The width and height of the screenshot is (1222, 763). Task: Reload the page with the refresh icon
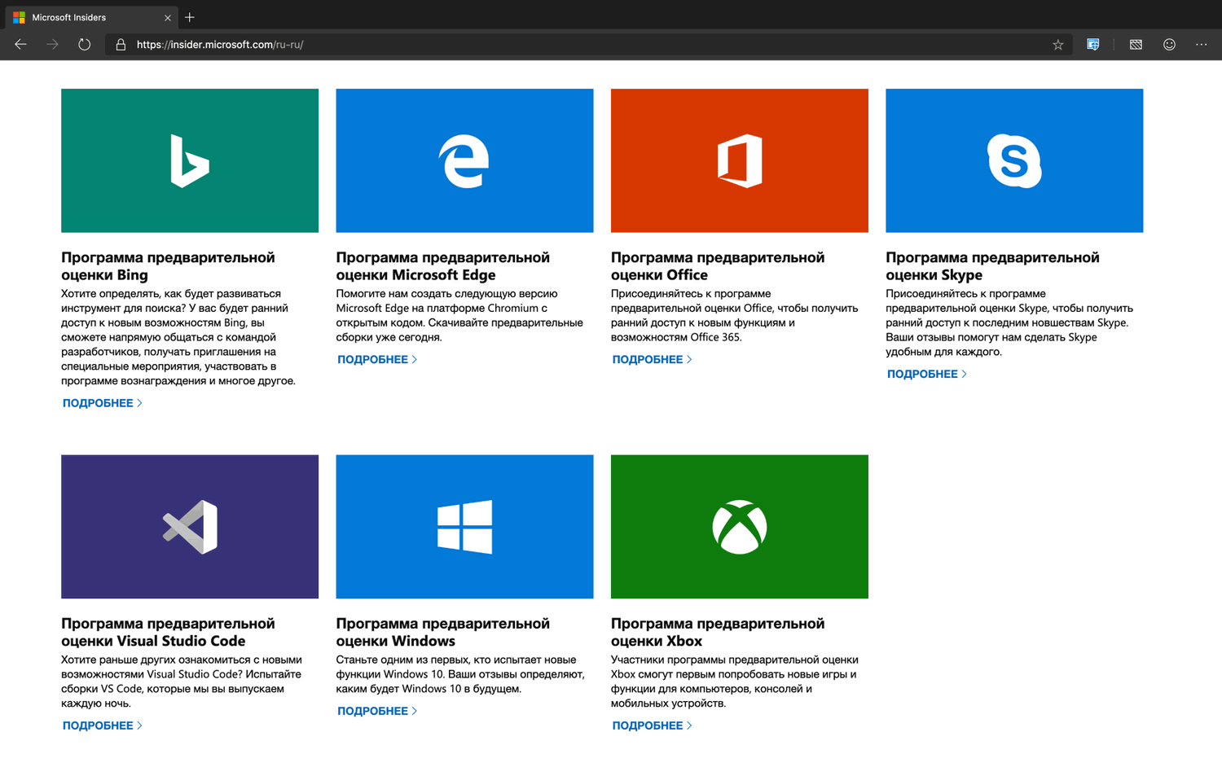(x=85, y=45)
